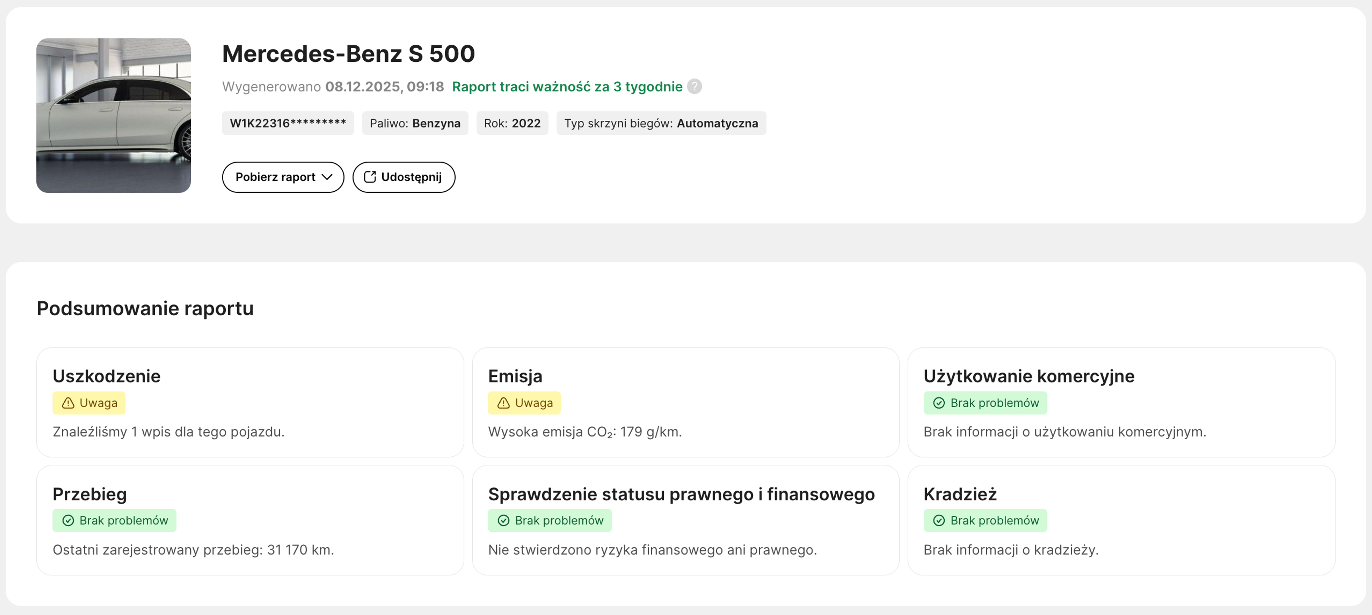
Task: Click the Mercedes-Benz S 500 title
Action: pos(348,54)
